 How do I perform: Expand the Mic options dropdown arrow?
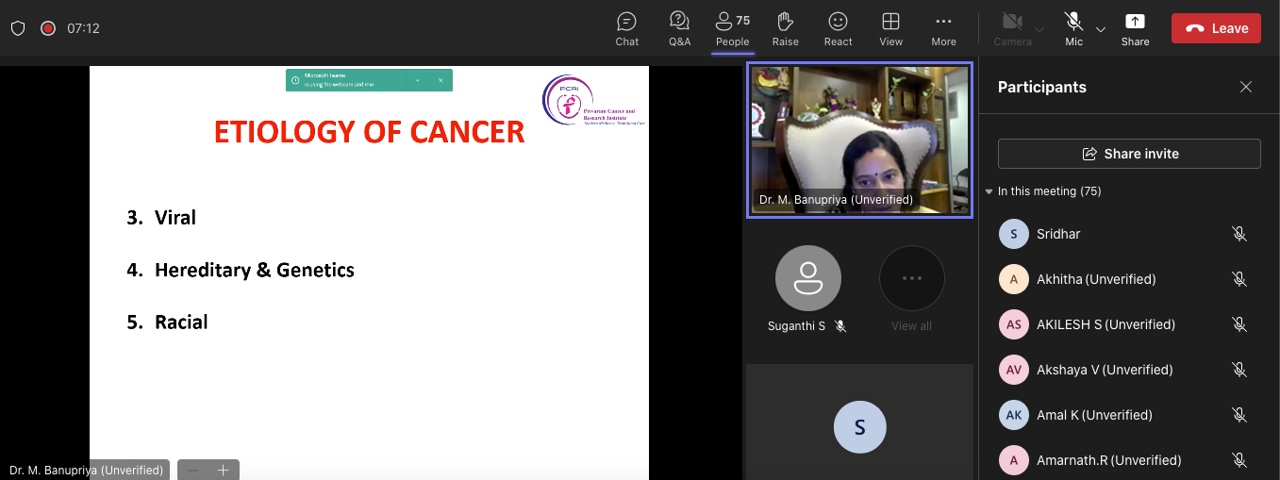(x=1101, y=29)
